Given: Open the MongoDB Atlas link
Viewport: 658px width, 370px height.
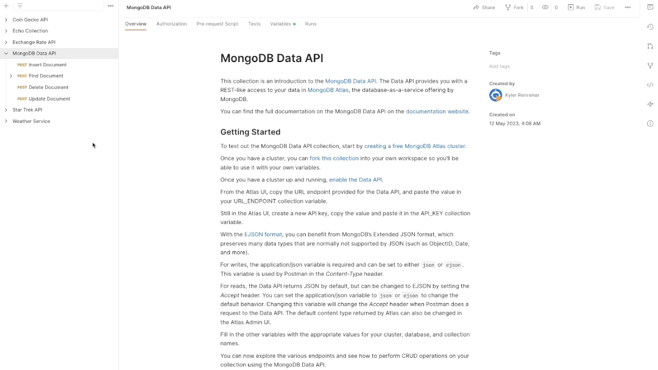Looking at the screenshot, I should pos(328,90).
